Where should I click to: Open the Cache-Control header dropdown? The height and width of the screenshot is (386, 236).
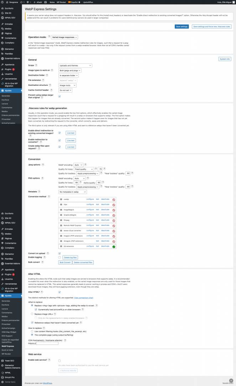tap(65, 90)
